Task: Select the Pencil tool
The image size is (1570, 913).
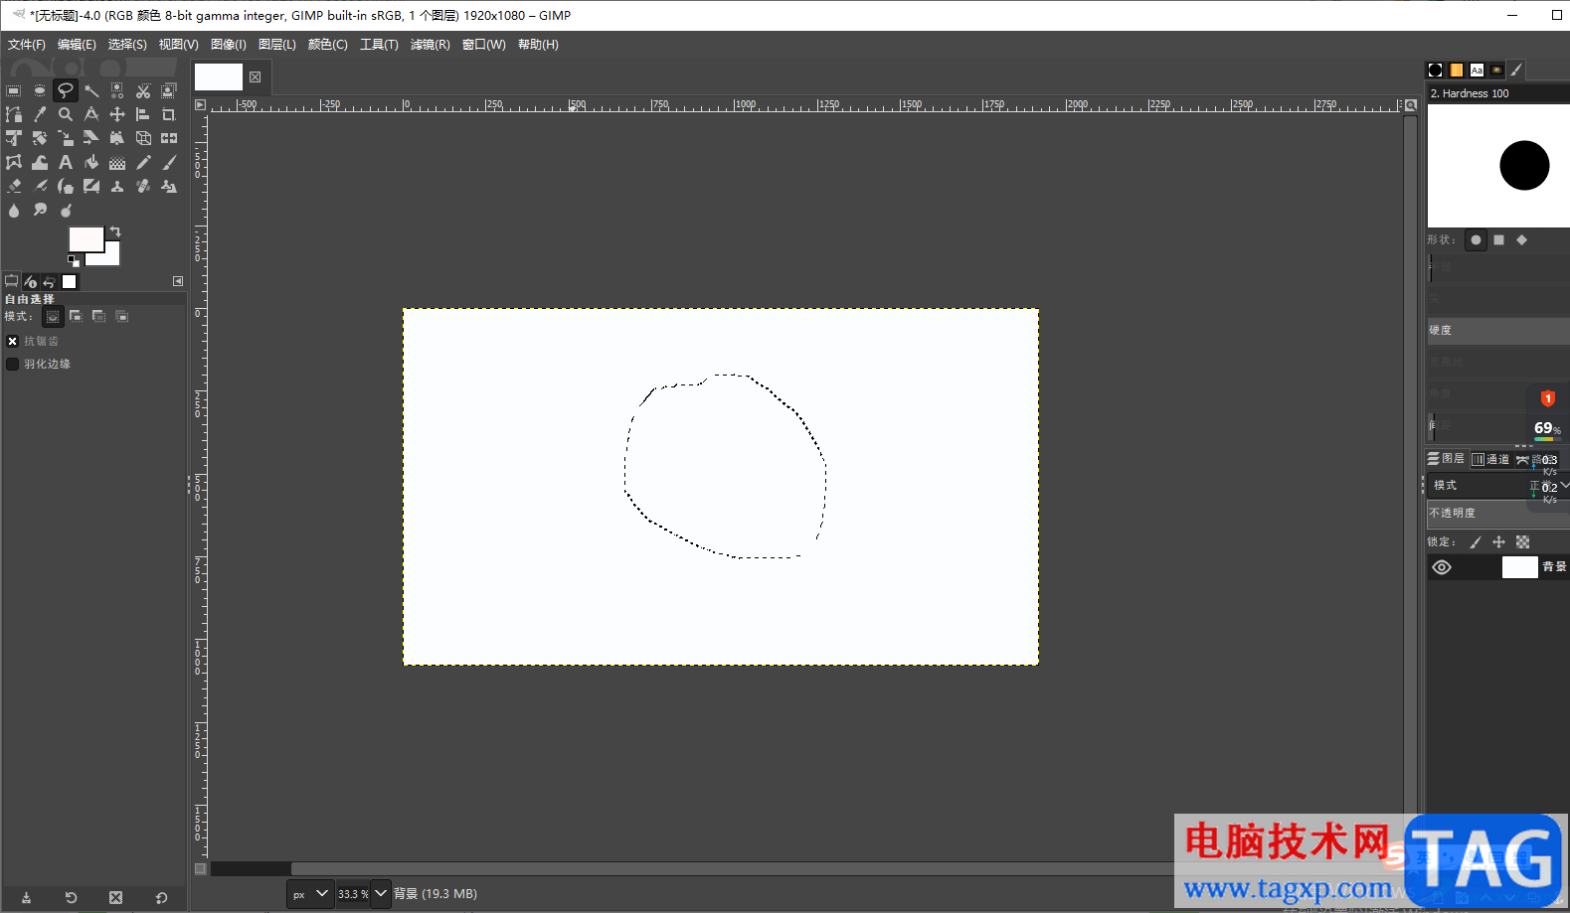Action: coord(143,162)
